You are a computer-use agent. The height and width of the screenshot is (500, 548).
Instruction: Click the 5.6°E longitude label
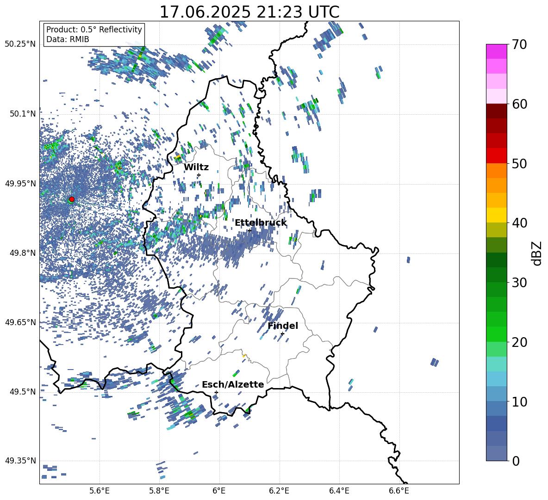pyautogui.click(x=100, y=491)
